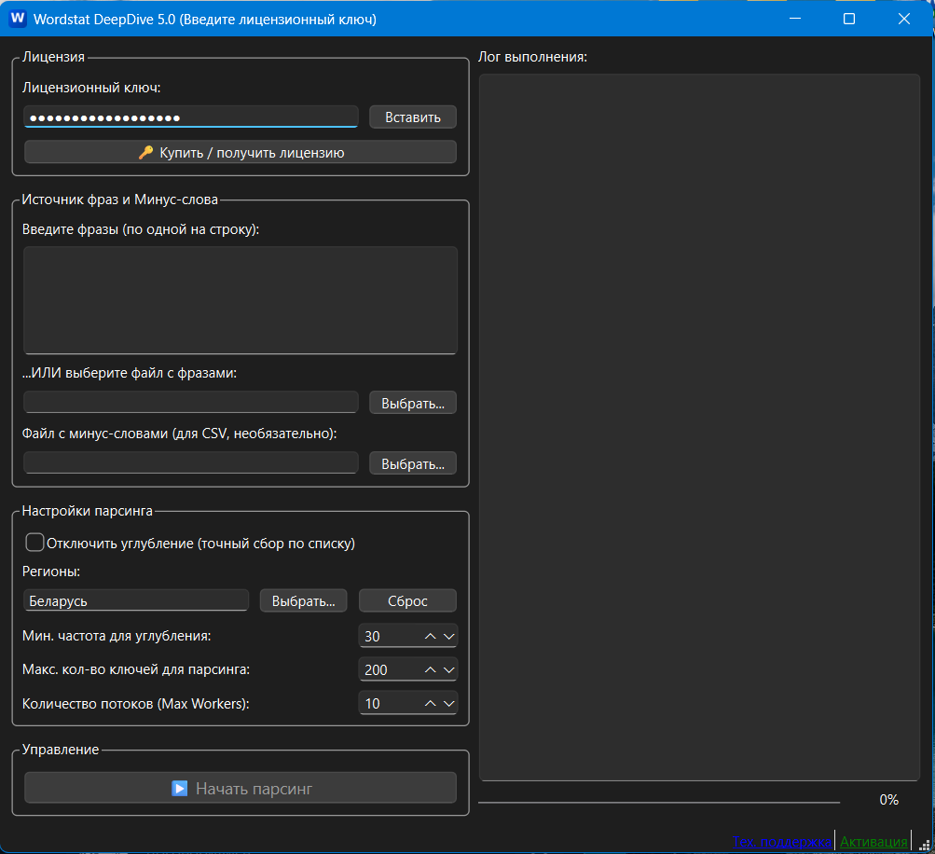Open region selection with Выбрать button
935x854 pixels.
pyautogui.click(x=304, y=600)
